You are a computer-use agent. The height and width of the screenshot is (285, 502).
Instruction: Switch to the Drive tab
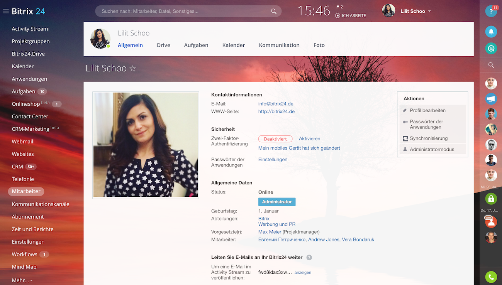163,45
